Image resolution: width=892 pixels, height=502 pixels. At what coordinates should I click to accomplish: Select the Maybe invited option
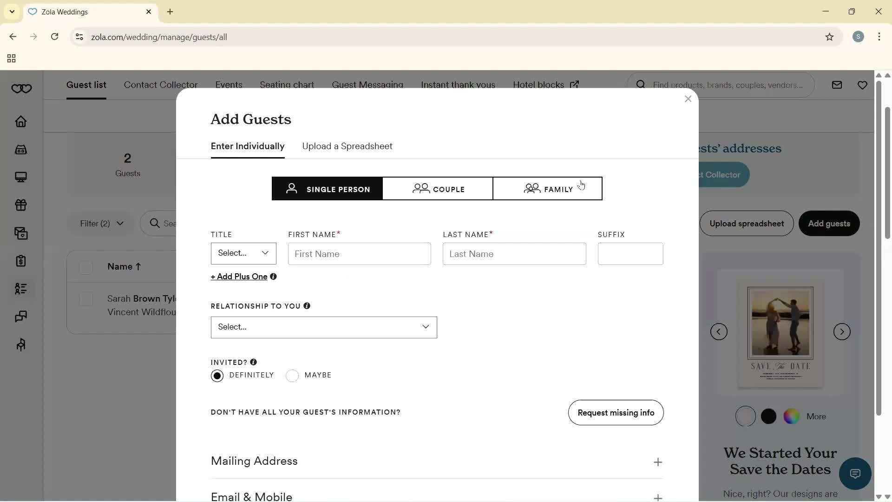click(292, 375)
